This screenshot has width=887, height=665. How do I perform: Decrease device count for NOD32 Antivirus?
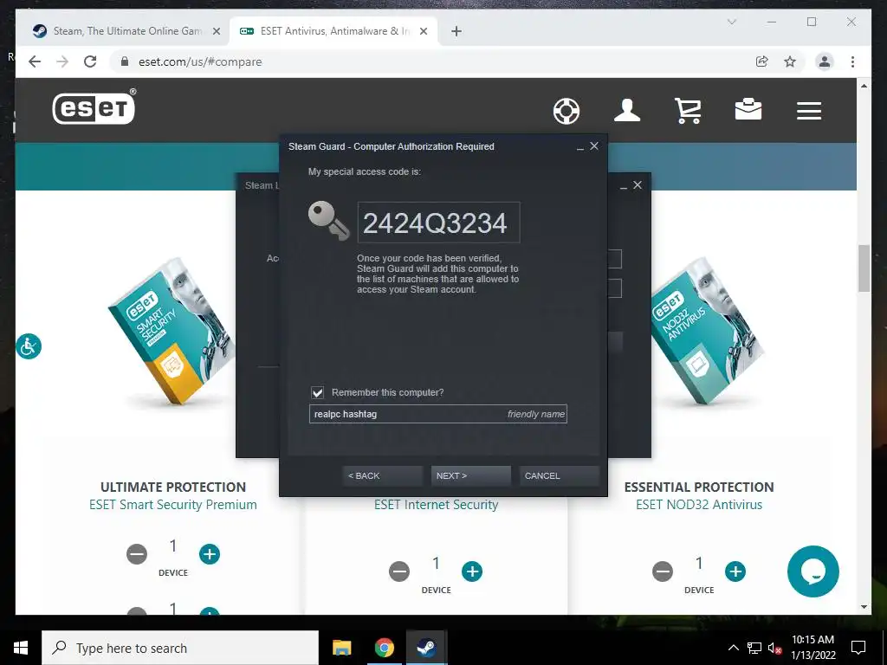coord(663,571)
